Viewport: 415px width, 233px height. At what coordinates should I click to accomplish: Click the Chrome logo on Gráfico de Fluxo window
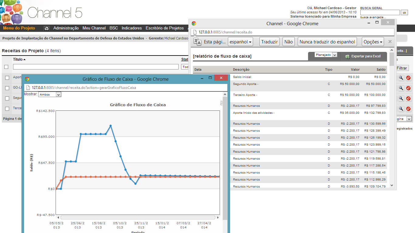(27, 79)
